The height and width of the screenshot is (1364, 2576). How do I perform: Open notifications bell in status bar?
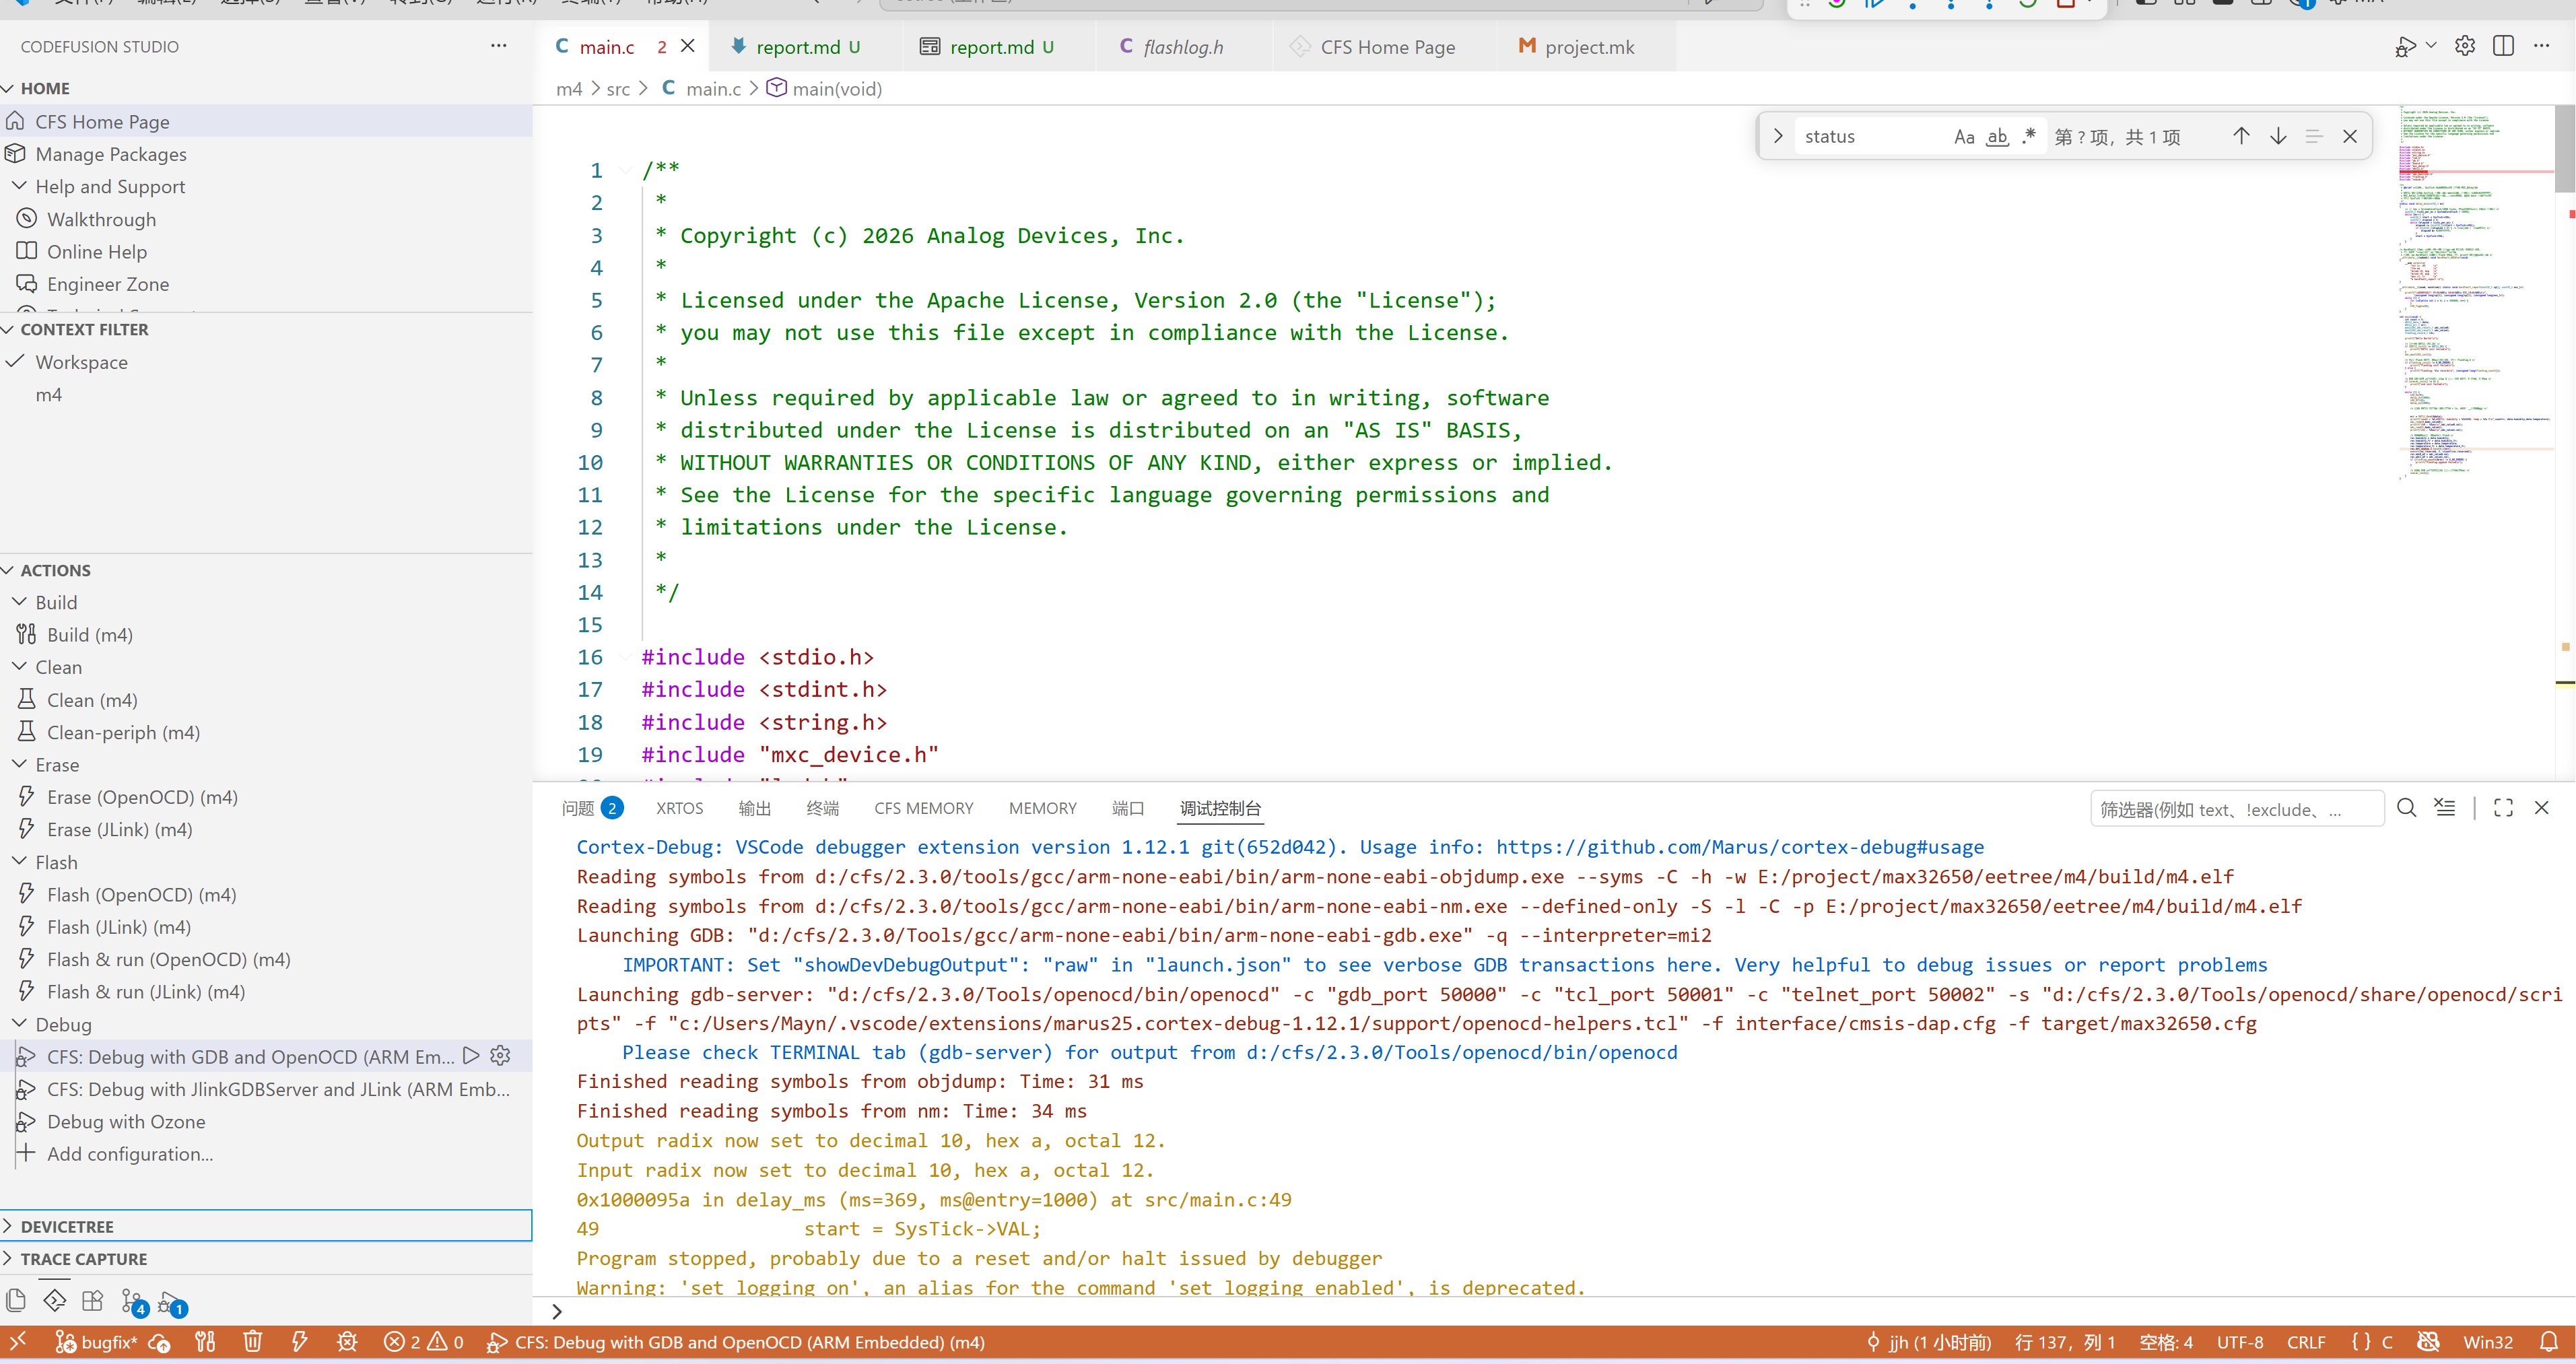click(2549, 1342)
